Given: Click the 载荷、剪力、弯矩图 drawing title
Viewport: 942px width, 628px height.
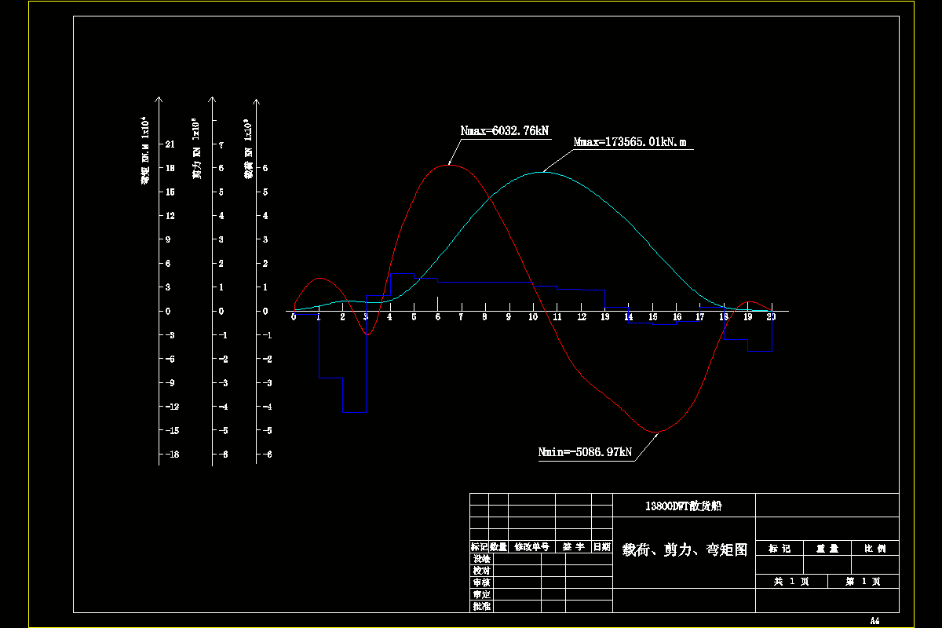Looking at the screenshot, I should [x=684, y=549].
